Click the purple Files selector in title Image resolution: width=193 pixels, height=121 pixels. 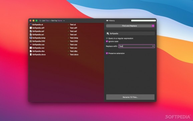(47, 21)
